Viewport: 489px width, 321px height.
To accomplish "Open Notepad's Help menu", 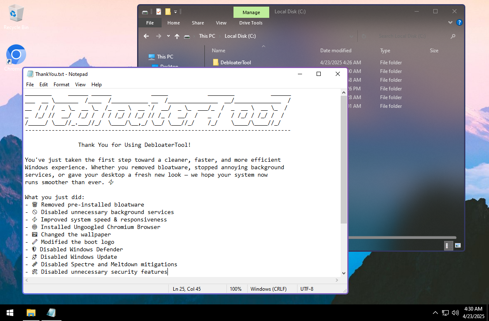I will [x=96, y=85].
